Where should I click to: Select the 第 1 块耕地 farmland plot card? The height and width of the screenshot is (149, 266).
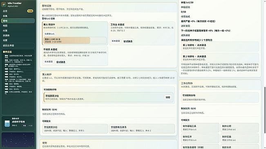220,47
